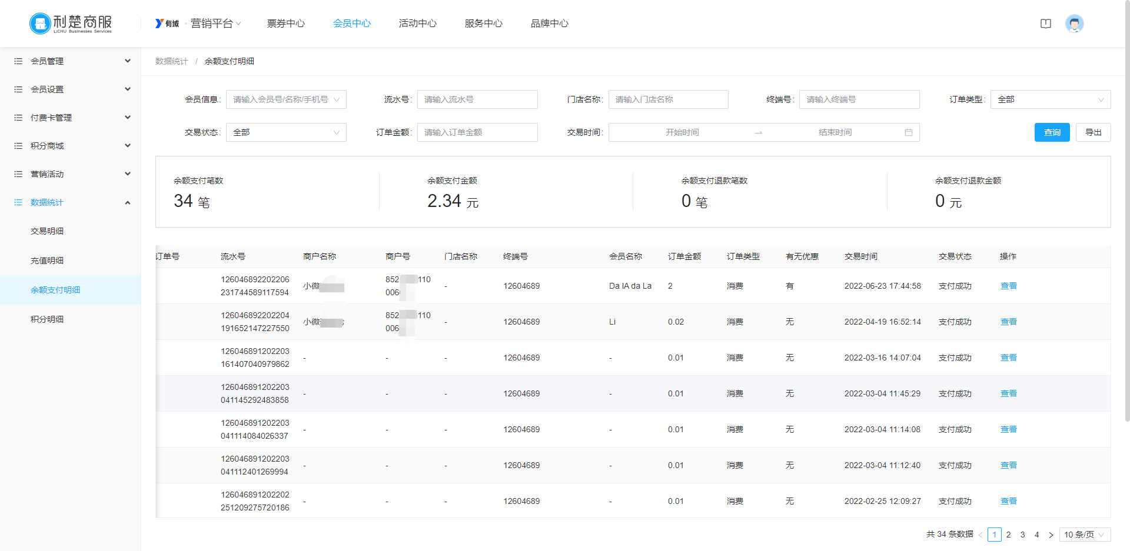Click 数据统计 in the breadcrumb

[172, 61]
